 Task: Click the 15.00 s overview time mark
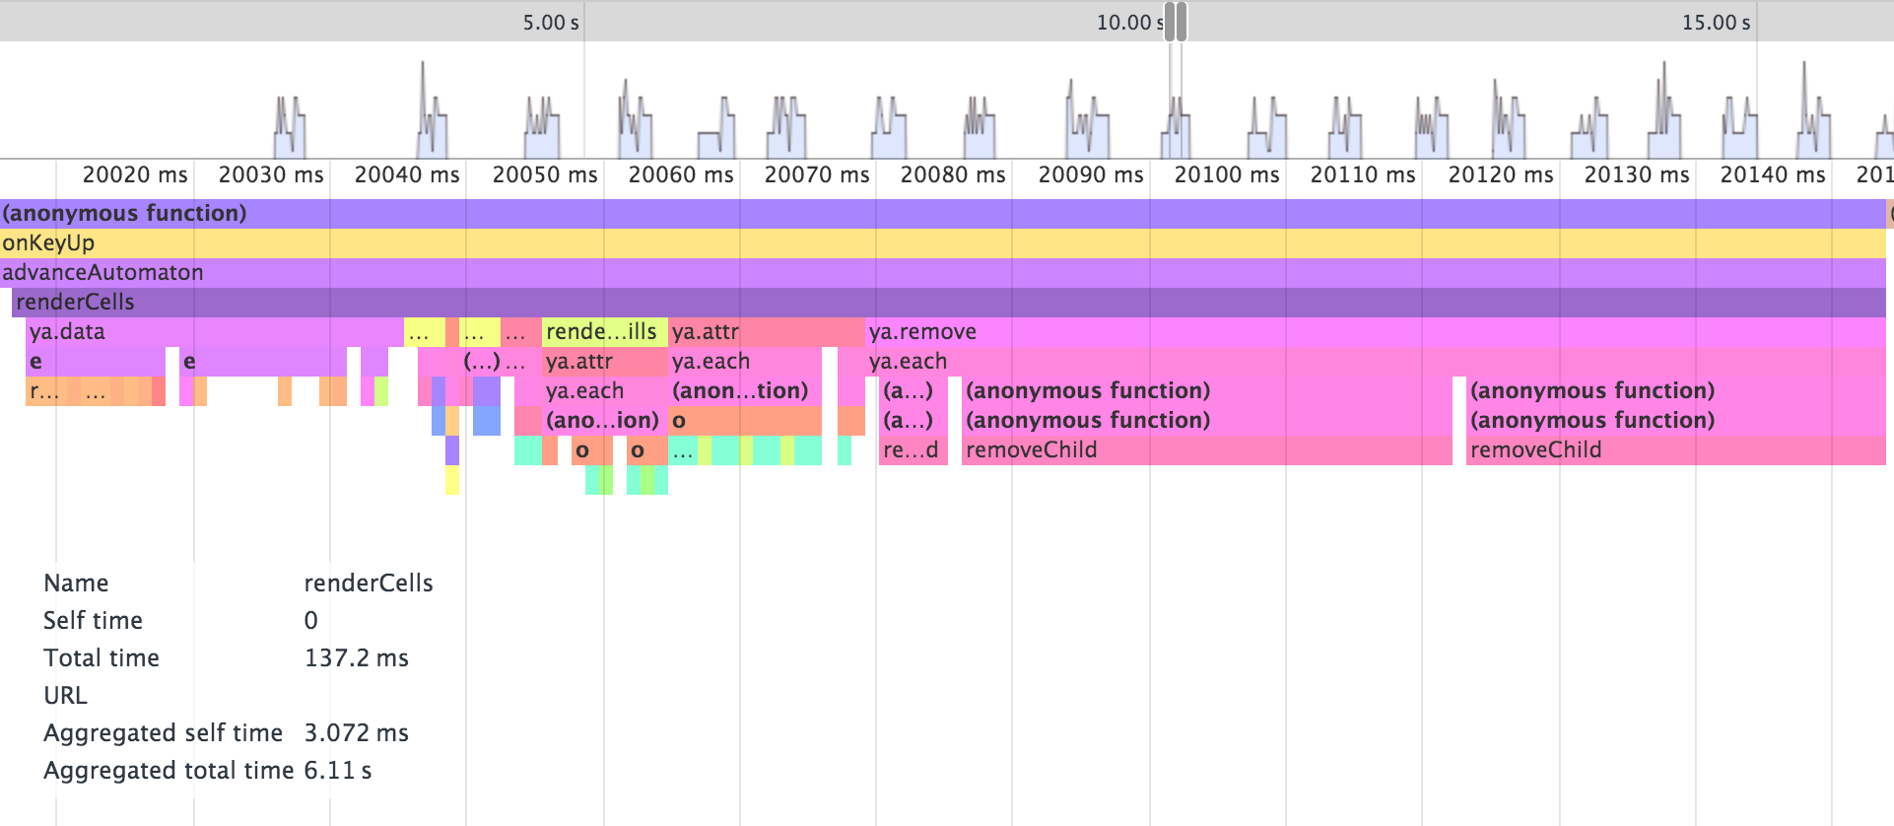1716,23
